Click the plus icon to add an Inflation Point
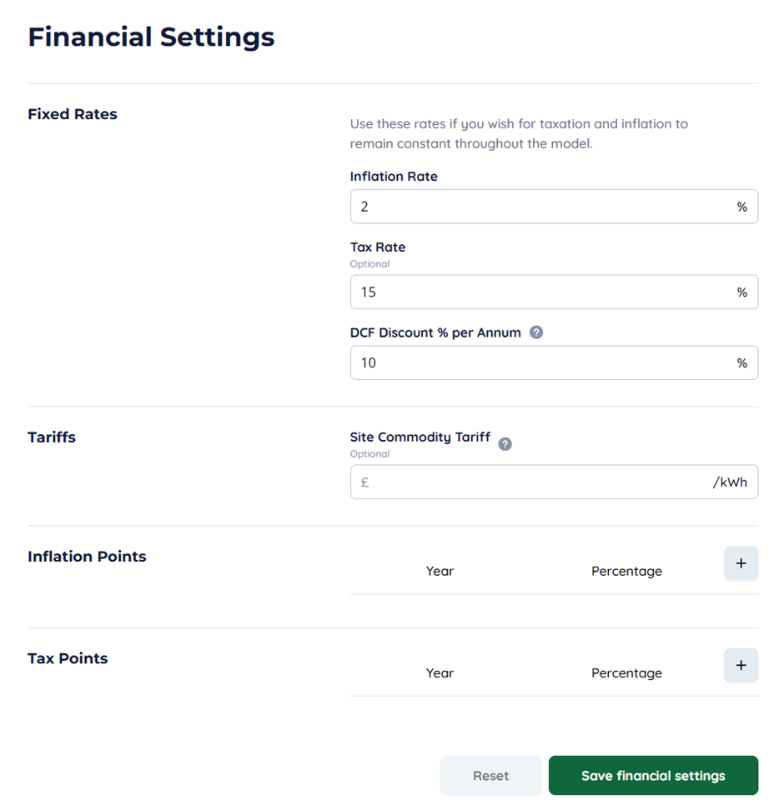Viewport: 784px width, 805px height. 741,563
